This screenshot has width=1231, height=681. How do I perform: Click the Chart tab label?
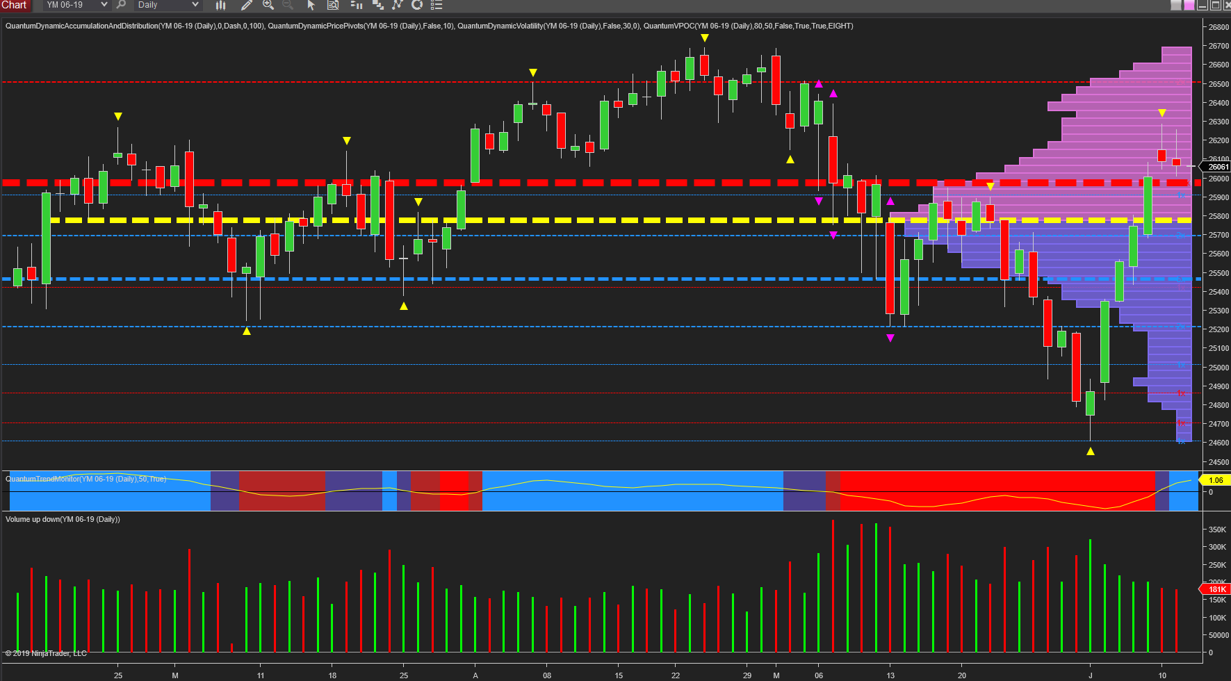pos(14,5)
